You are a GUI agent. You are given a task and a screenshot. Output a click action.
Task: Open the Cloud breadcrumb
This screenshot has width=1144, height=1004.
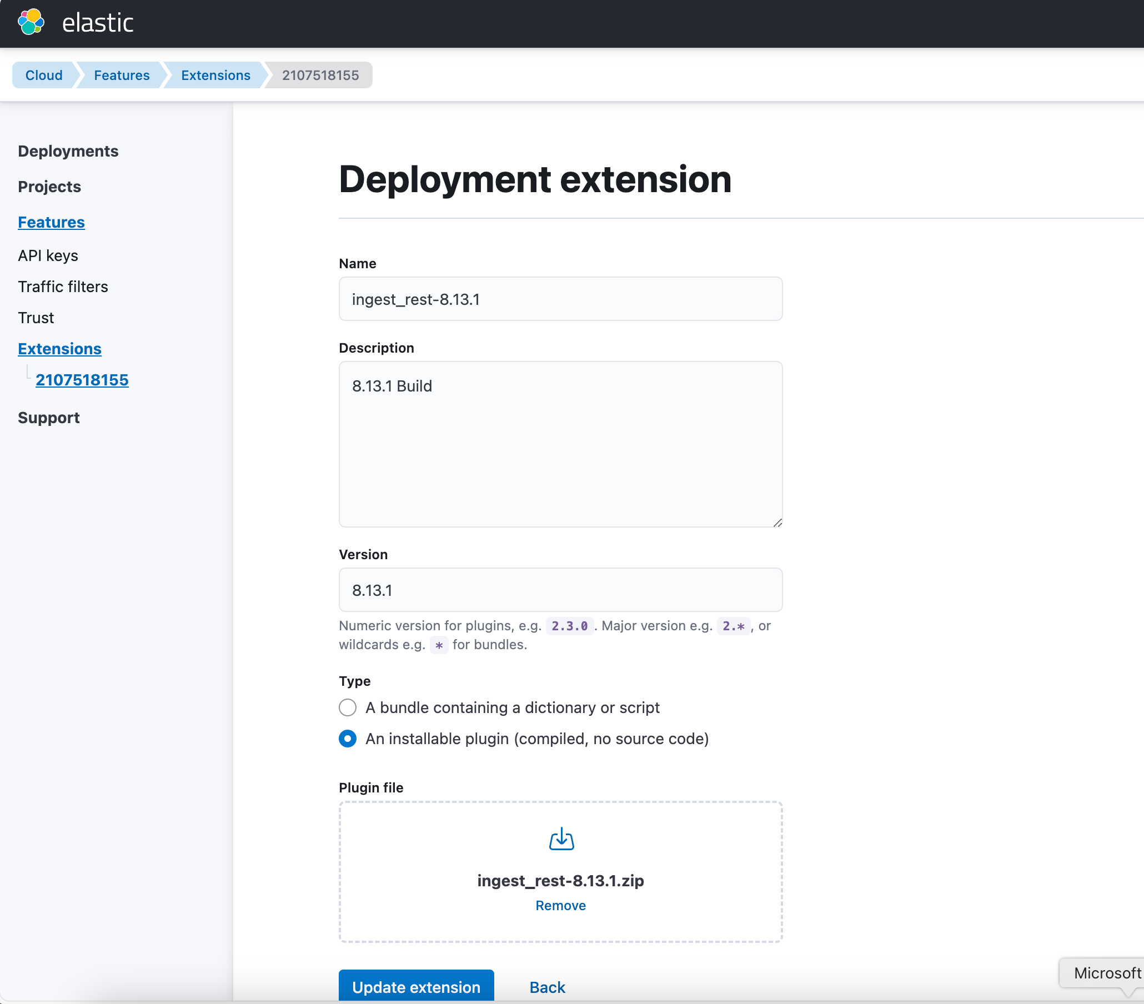44,75
